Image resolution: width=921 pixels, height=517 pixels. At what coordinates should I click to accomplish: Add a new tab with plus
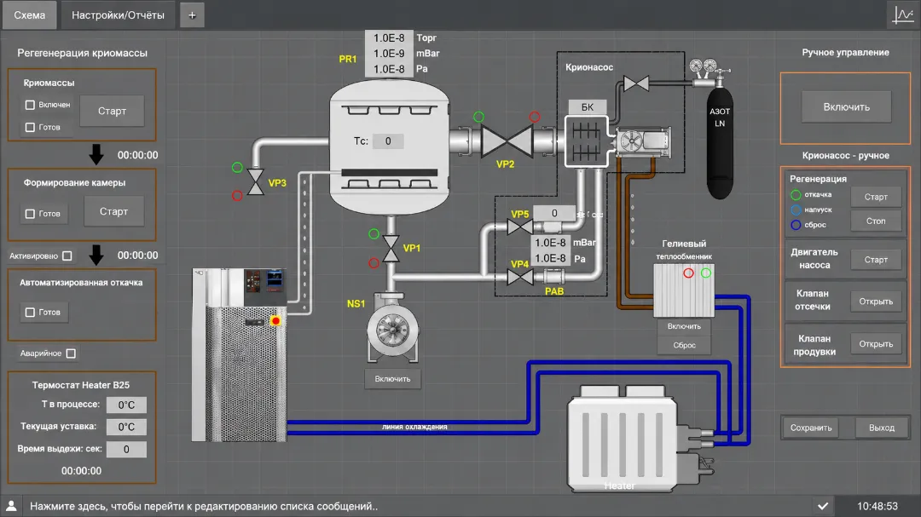pyautogui.click(x=192, y=15)
